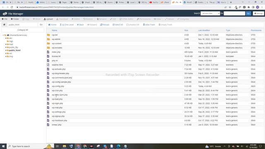
Task: Click the Empty Trash button
Action: click(165, 25)
